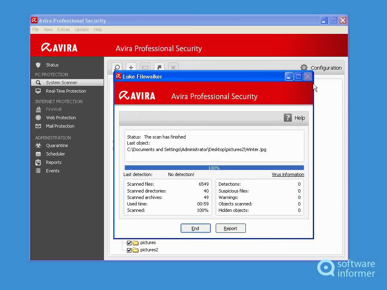Open System Scanner in sidebar
This screenshot has height=290, width=387.
pyautogui.click(x=67, y=82)
